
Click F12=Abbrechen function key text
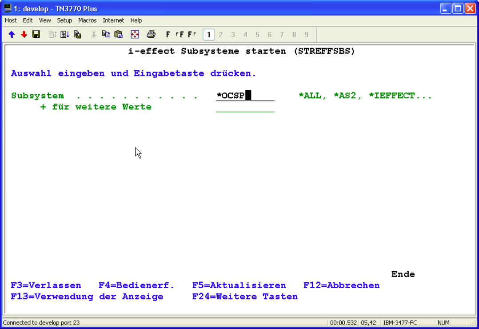coord(341,285)
